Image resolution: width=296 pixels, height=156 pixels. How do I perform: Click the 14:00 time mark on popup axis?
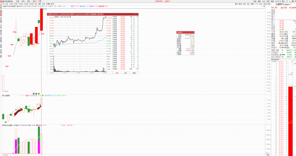coord(91,73)
